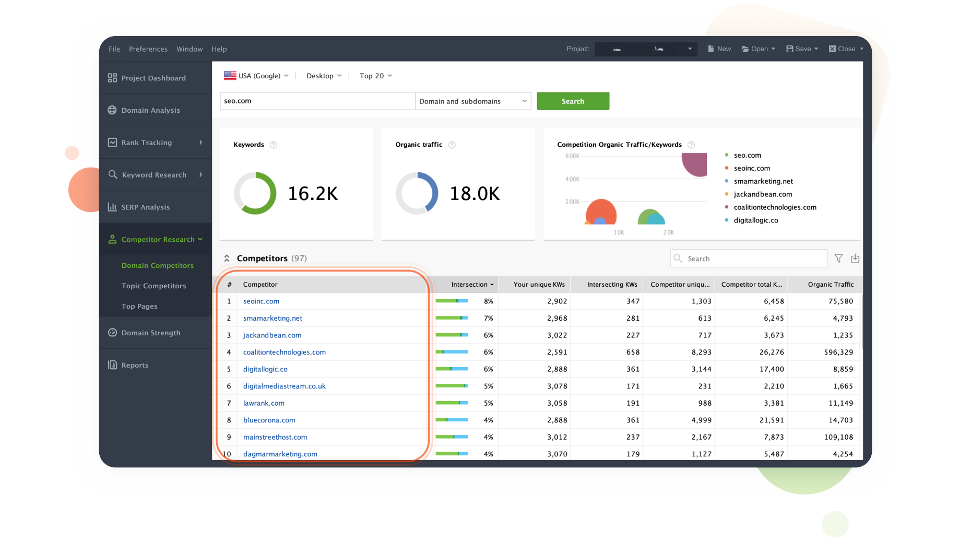Screen dimensions: 971x554
Task: Click the USA flag icon
Action: (230, 76)
